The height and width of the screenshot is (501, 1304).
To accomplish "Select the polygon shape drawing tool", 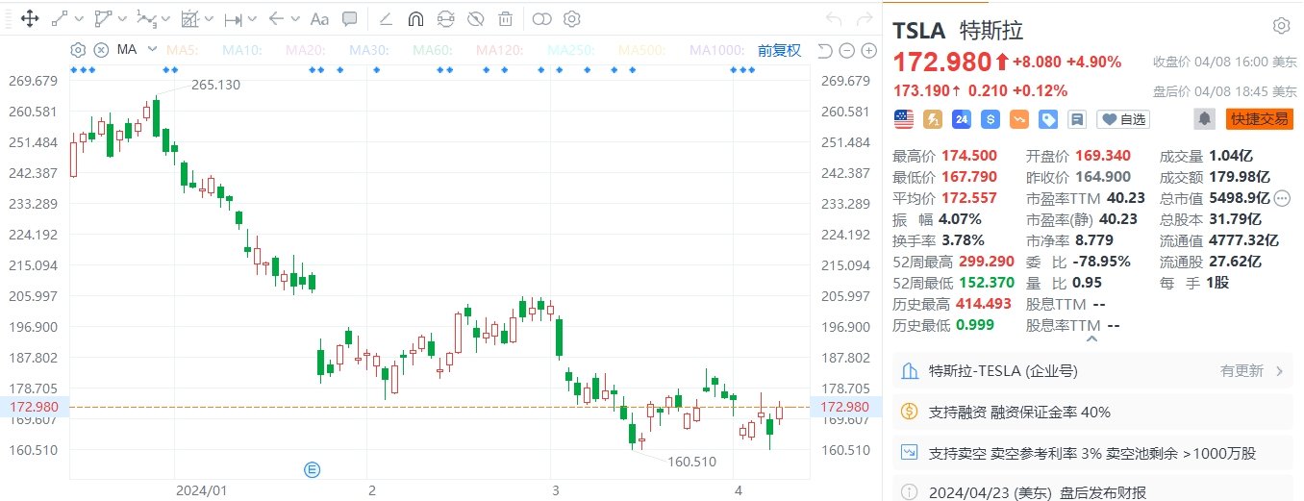I will coord(104,18).
